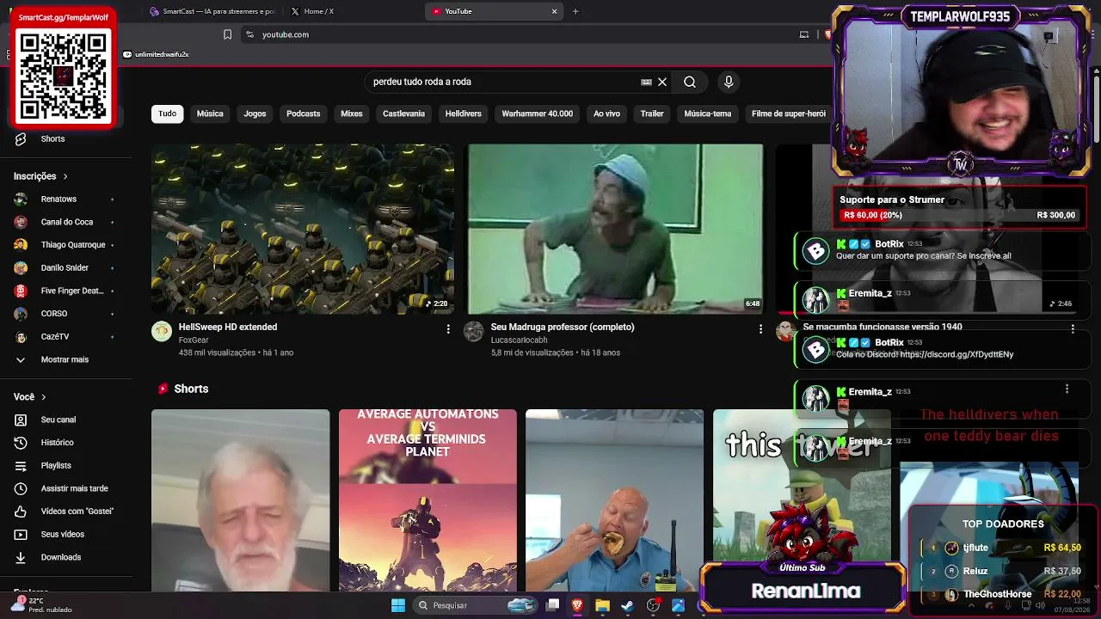
Task: Switch to SmartCast browser tab
Action: click(211, 11)
